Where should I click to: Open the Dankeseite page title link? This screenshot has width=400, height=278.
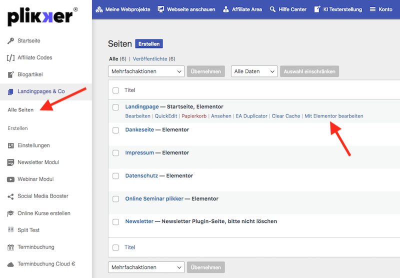coord(139,130)
